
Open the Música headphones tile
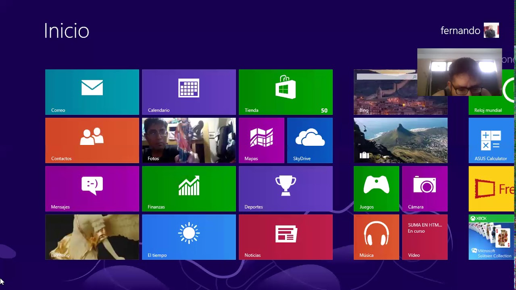tap(376, 237)
